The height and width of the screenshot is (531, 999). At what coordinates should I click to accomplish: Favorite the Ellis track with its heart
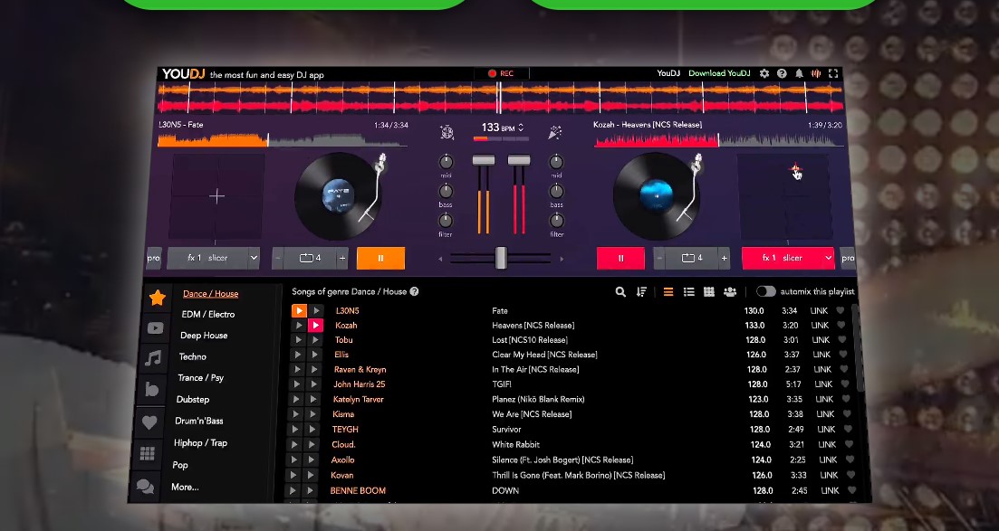coord(843,355)
